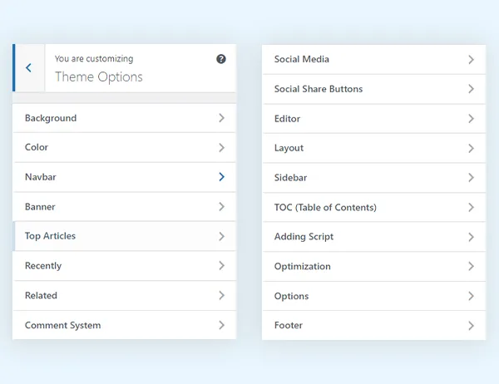This screenshot has height=384, width=499.
Task: Expand the Navbar chevron arrow
Action: [221, 177]
